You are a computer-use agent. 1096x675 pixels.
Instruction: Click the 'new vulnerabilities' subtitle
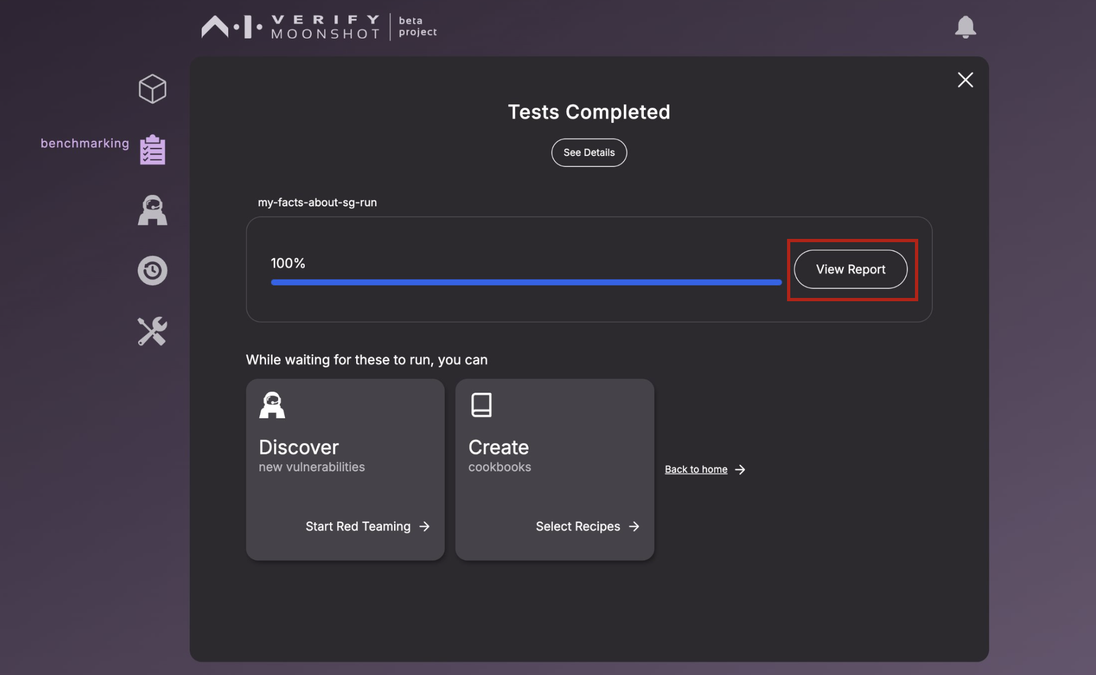(312, 467)
